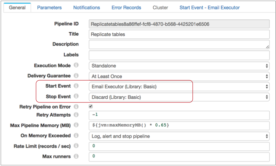This screenshot has width=276, height=166.
Task: Uncheck Retry Pipeline on Error checkbox
Action: click(91, 106)
